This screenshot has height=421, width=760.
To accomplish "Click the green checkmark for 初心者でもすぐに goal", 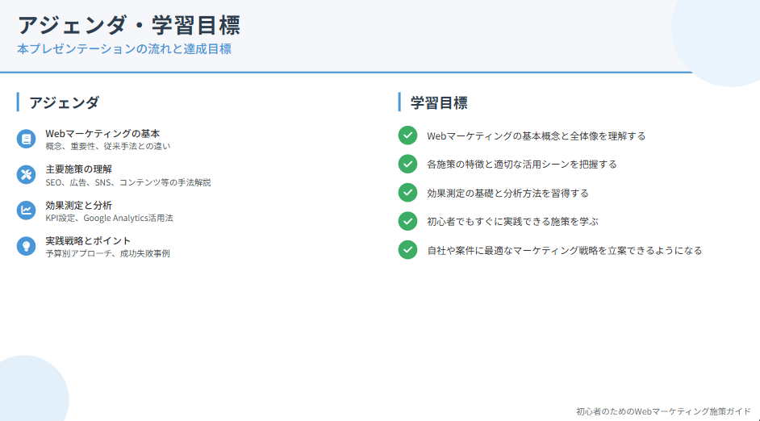I will tap(407, 221).
